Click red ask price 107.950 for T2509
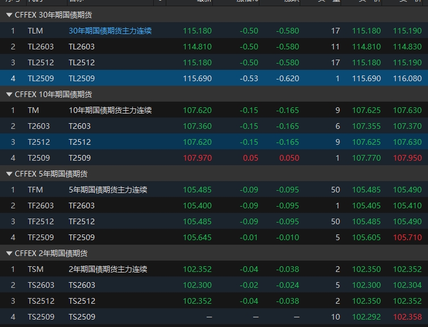 (x=407, y=158)
